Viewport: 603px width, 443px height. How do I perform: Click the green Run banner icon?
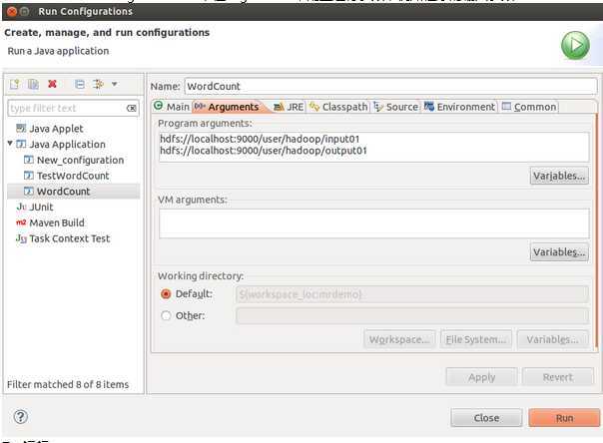point(575,45)
